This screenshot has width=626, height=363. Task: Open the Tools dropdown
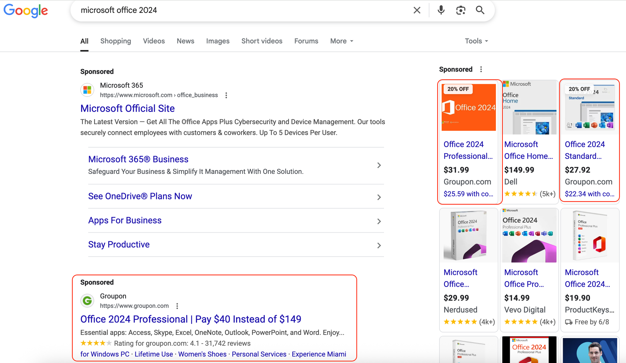(476, 41)
